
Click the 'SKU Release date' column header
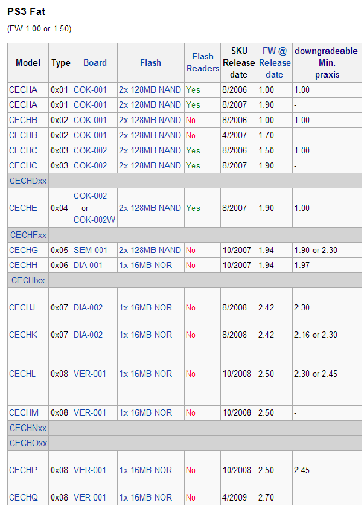(x=239, y=63)
